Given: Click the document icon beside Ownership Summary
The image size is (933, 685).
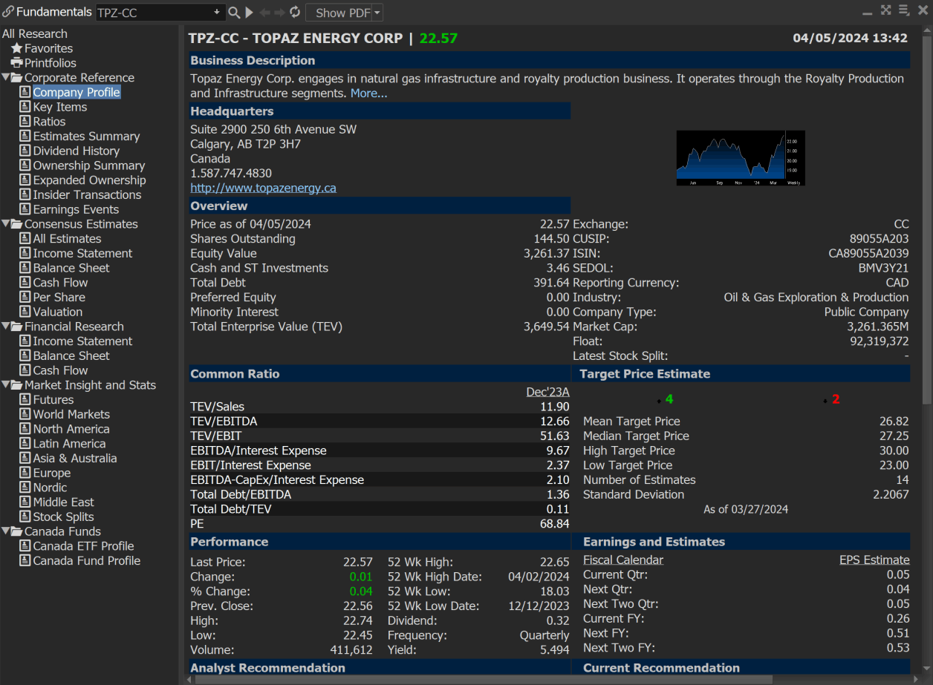Looking at the screenshot, I should click(25, 165).
